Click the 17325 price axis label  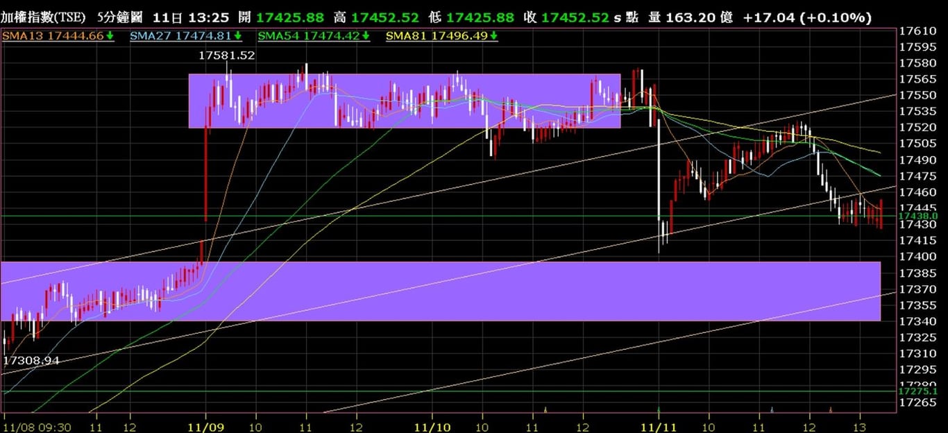(x=917, y=337)
